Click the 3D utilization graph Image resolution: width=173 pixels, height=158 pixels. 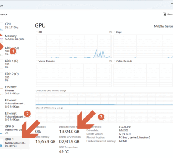point(74,46)
